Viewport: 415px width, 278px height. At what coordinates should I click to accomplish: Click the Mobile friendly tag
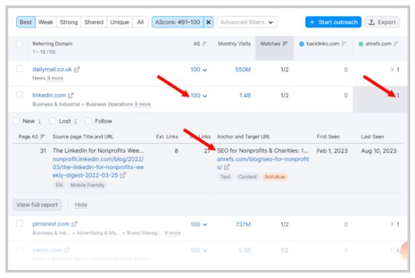point(87,185)
